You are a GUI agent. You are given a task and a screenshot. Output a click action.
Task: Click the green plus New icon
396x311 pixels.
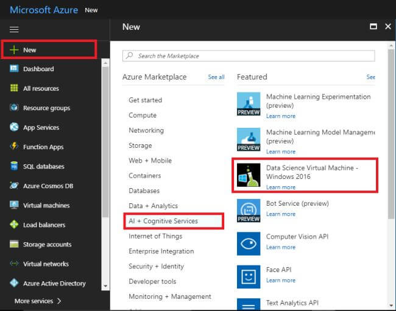14,50
